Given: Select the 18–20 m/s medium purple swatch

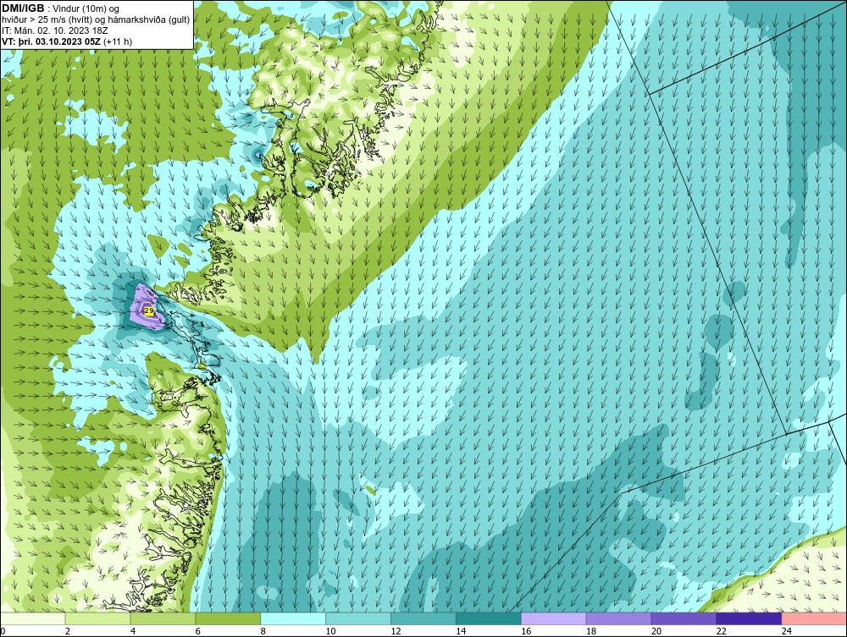Looking at the screenshot, I should (618, 618).
